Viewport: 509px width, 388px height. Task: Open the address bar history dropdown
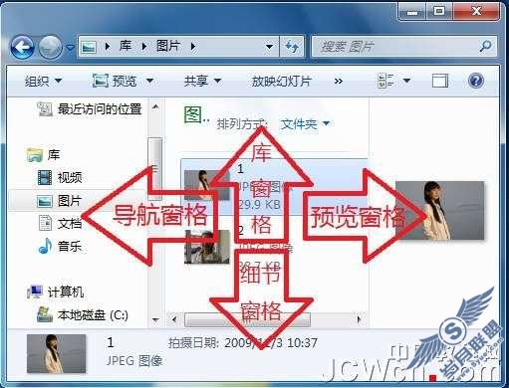click(270, 47)
